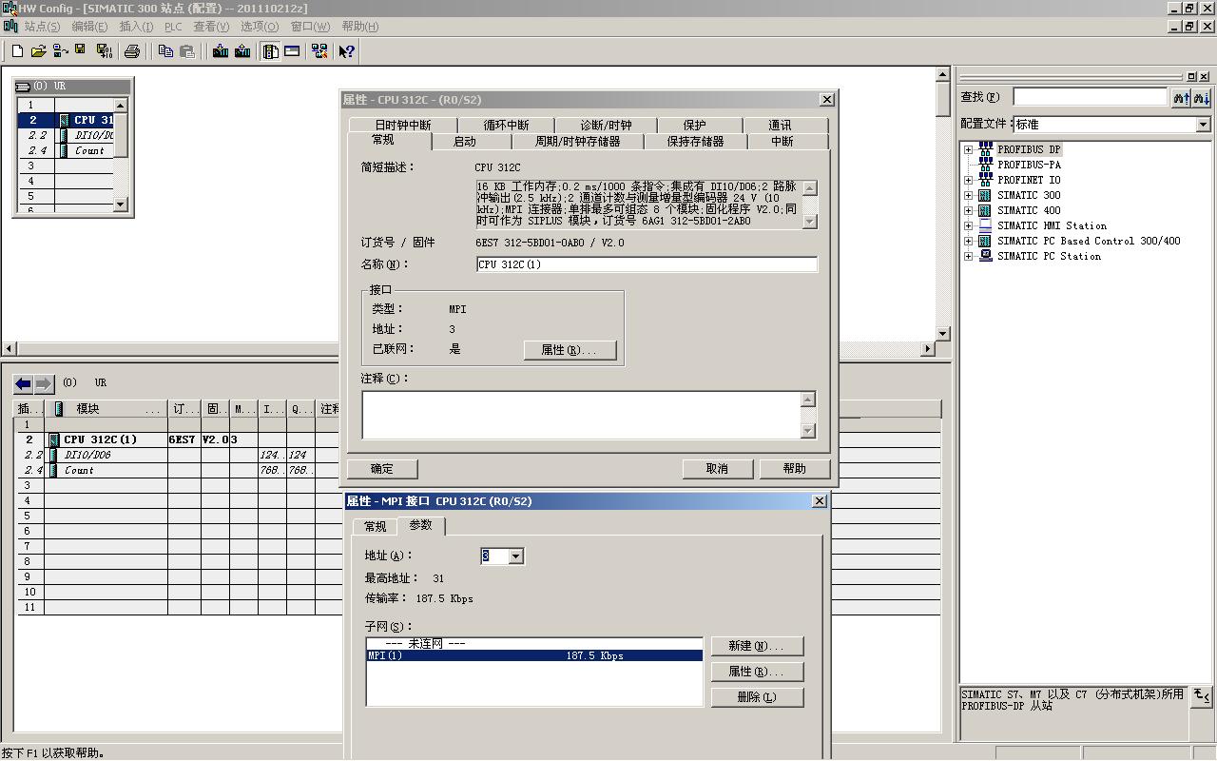This screenshot has height=761, width=1217.
Task: Click the Download to Module toolbar icon
Action: (x=221, y=51)
